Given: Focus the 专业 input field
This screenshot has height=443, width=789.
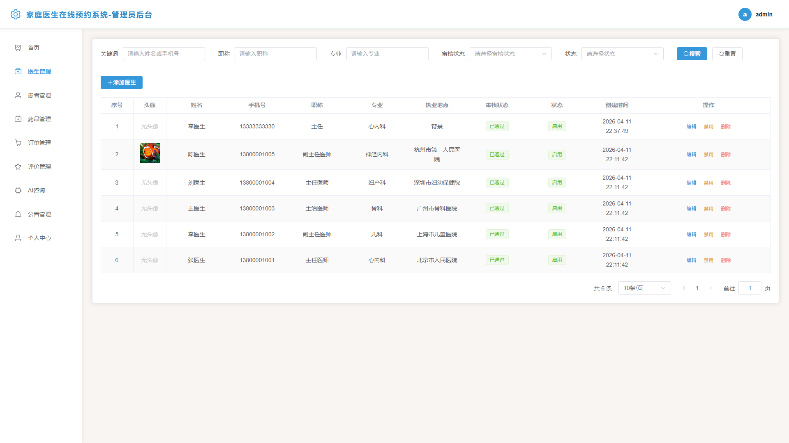Looking at the screenshot, I should 387,54.
